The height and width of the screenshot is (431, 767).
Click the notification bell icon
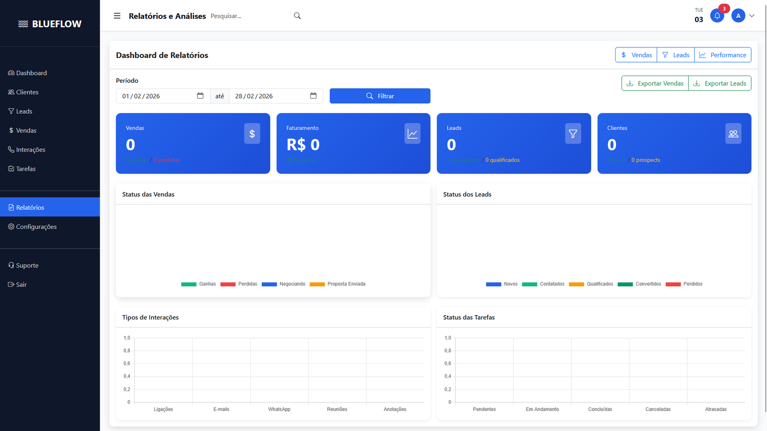717,15
